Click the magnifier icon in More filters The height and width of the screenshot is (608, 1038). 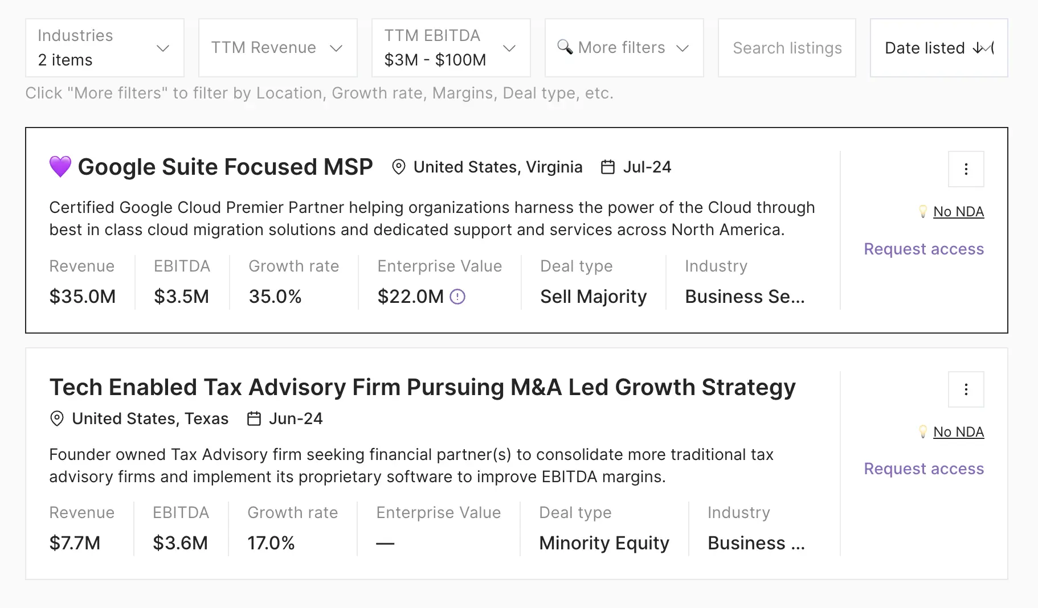tap(565, 47)
